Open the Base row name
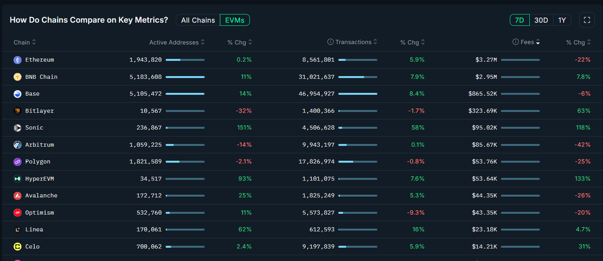The width and height of the screenshot is (603, 261). (x=32, y=94)
